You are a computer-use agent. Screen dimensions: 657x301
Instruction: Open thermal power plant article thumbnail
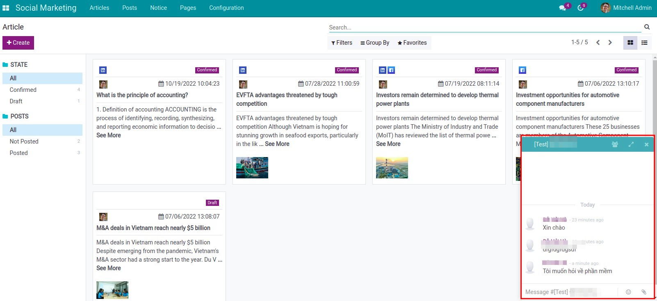392,168
